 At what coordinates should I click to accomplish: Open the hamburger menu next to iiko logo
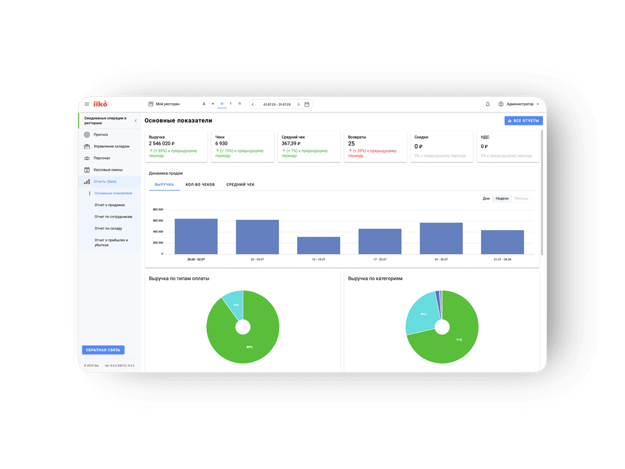87,104
